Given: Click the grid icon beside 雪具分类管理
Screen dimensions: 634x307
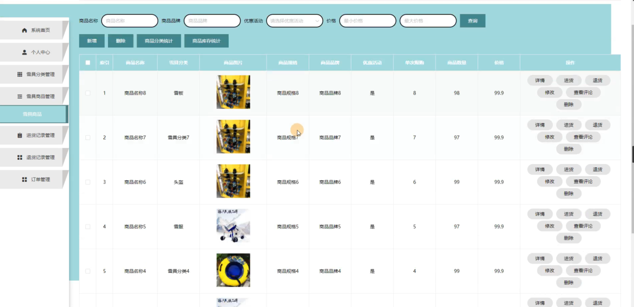Looking at the screenshot, I should [20, 74].
